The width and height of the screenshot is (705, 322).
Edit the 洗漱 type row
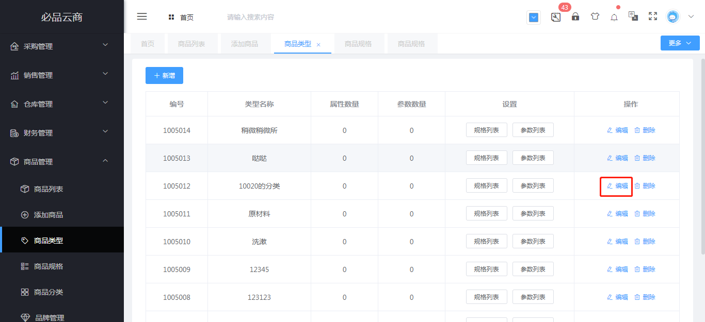[x=617, y=242]
